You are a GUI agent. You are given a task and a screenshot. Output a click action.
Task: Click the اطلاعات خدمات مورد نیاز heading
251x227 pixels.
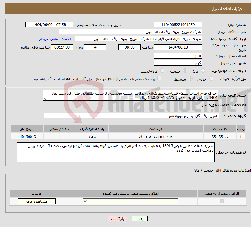click(x=224, y=105)
